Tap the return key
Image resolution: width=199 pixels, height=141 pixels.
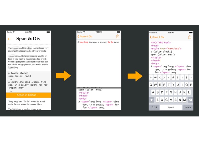point(188,107)
